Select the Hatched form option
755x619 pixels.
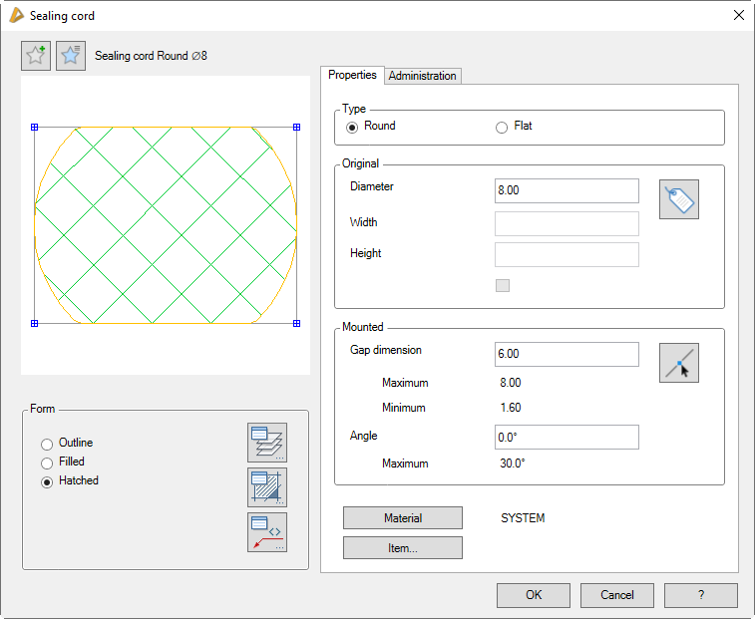pos(47,481)
